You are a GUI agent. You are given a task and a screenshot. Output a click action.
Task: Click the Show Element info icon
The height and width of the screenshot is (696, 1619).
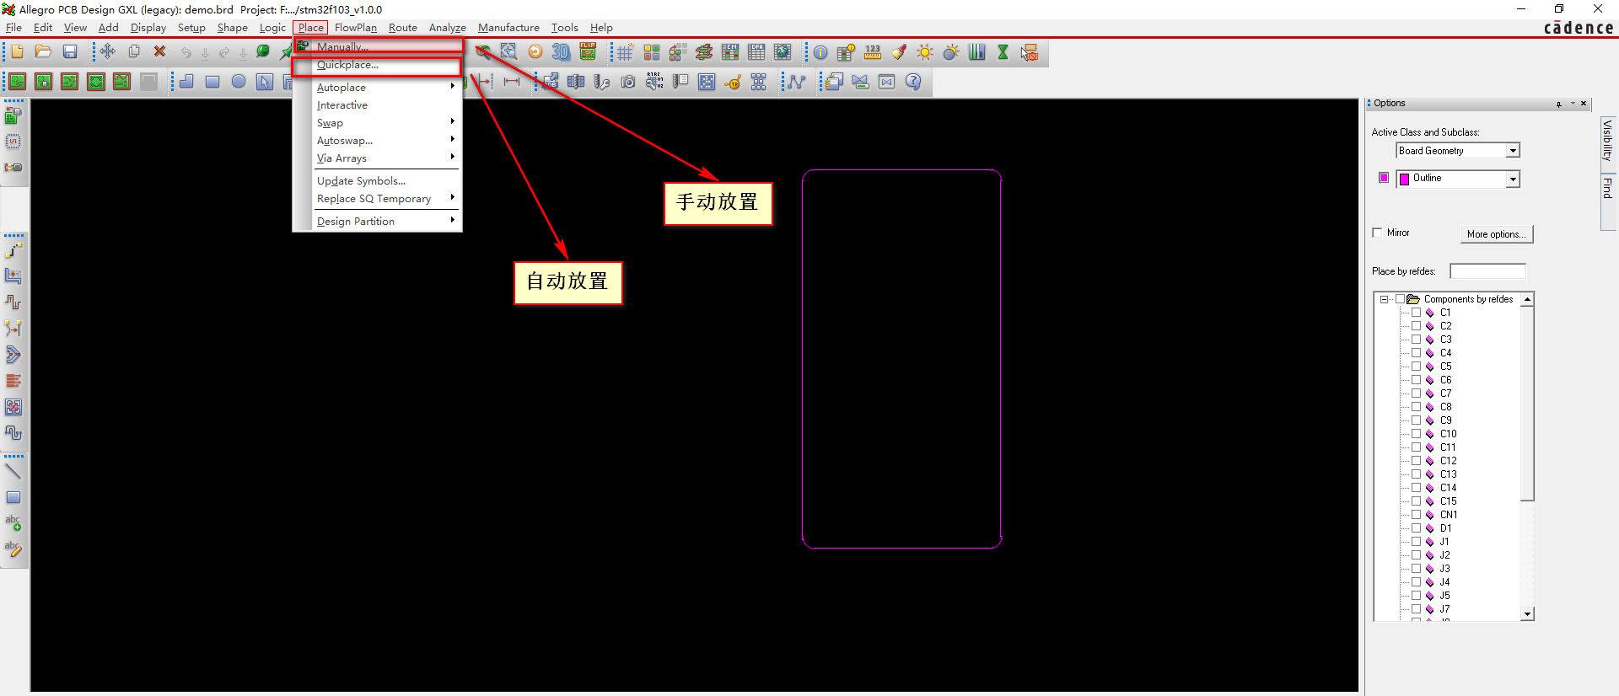[820, 53]
